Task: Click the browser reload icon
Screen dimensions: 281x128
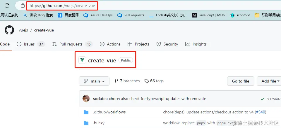Action: [x=7, y=6]
